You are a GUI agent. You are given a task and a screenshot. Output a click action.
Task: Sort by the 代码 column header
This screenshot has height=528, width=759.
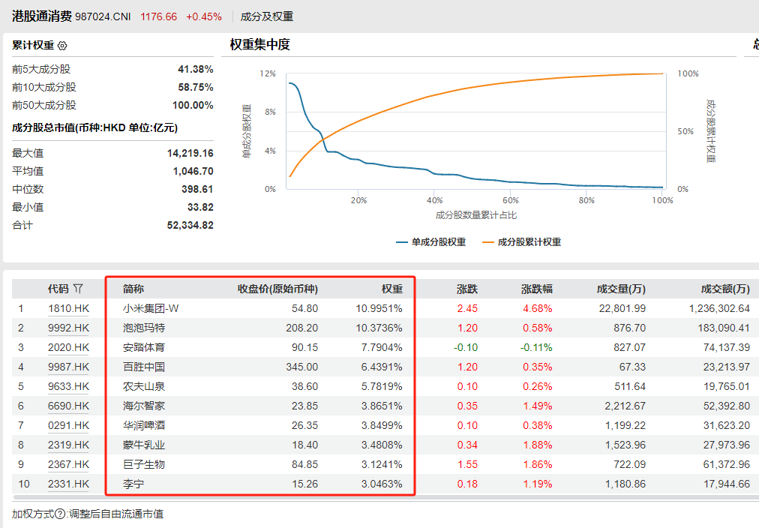pos(58,289)
